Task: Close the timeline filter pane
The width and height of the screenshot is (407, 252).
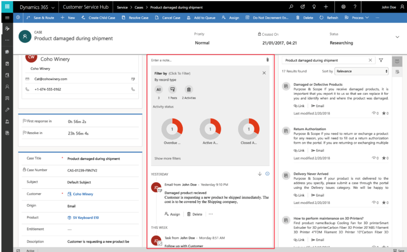Action: [264, 73]
